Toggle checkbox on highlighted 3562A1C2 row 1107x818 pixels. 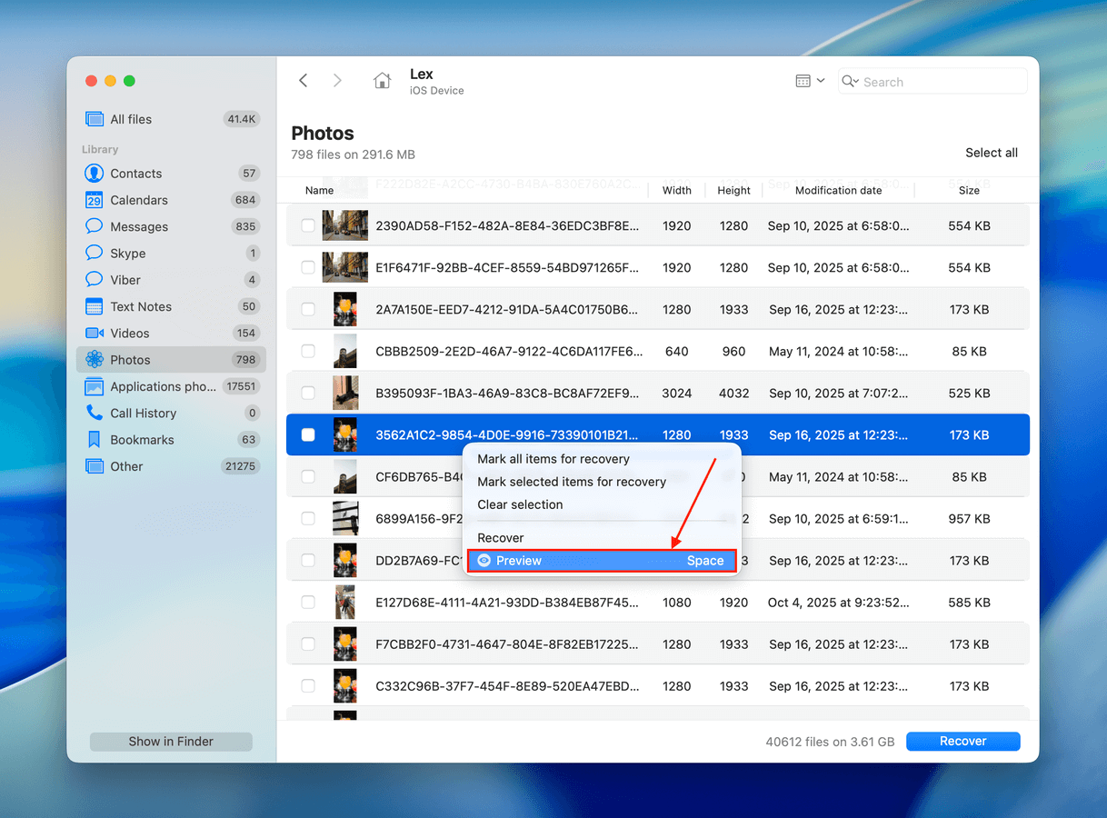(x=308, y=435)
